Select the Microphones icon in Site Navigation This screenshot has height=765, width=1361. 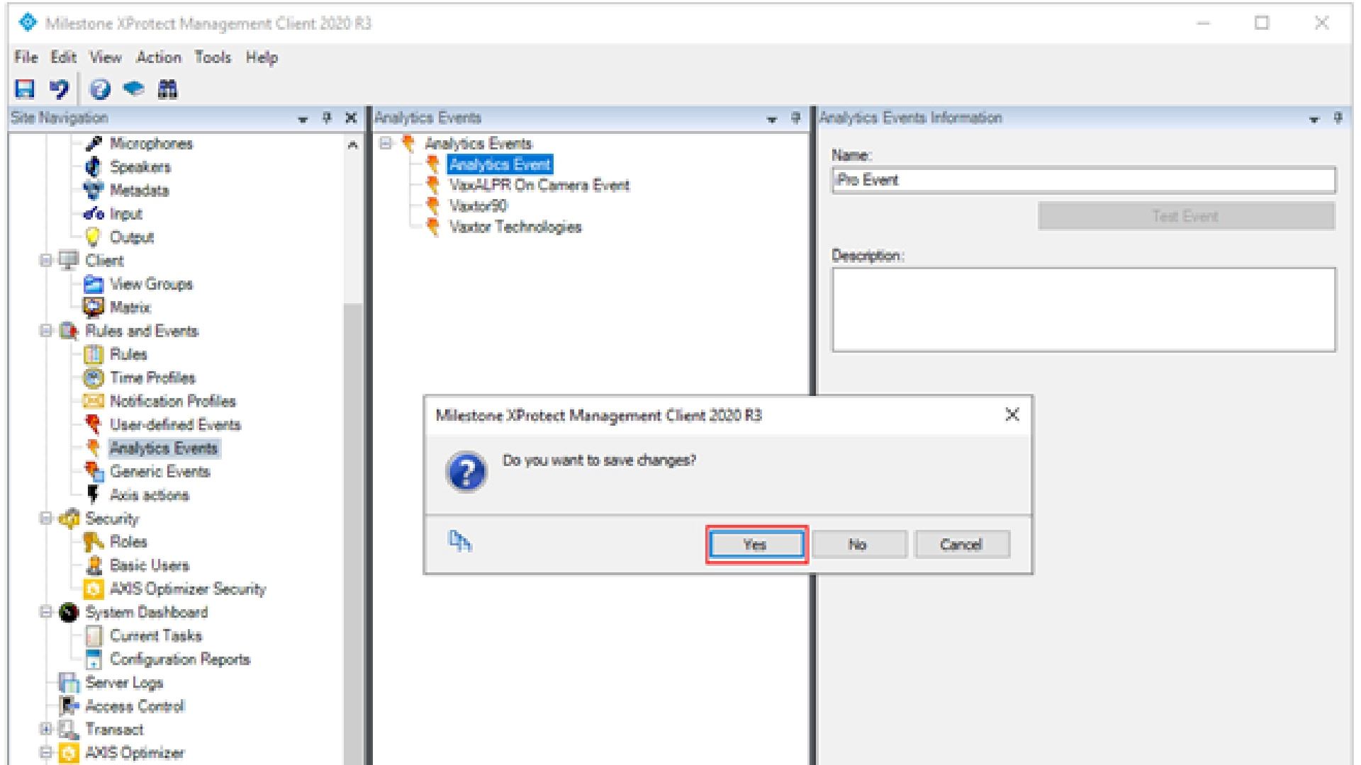93,144
